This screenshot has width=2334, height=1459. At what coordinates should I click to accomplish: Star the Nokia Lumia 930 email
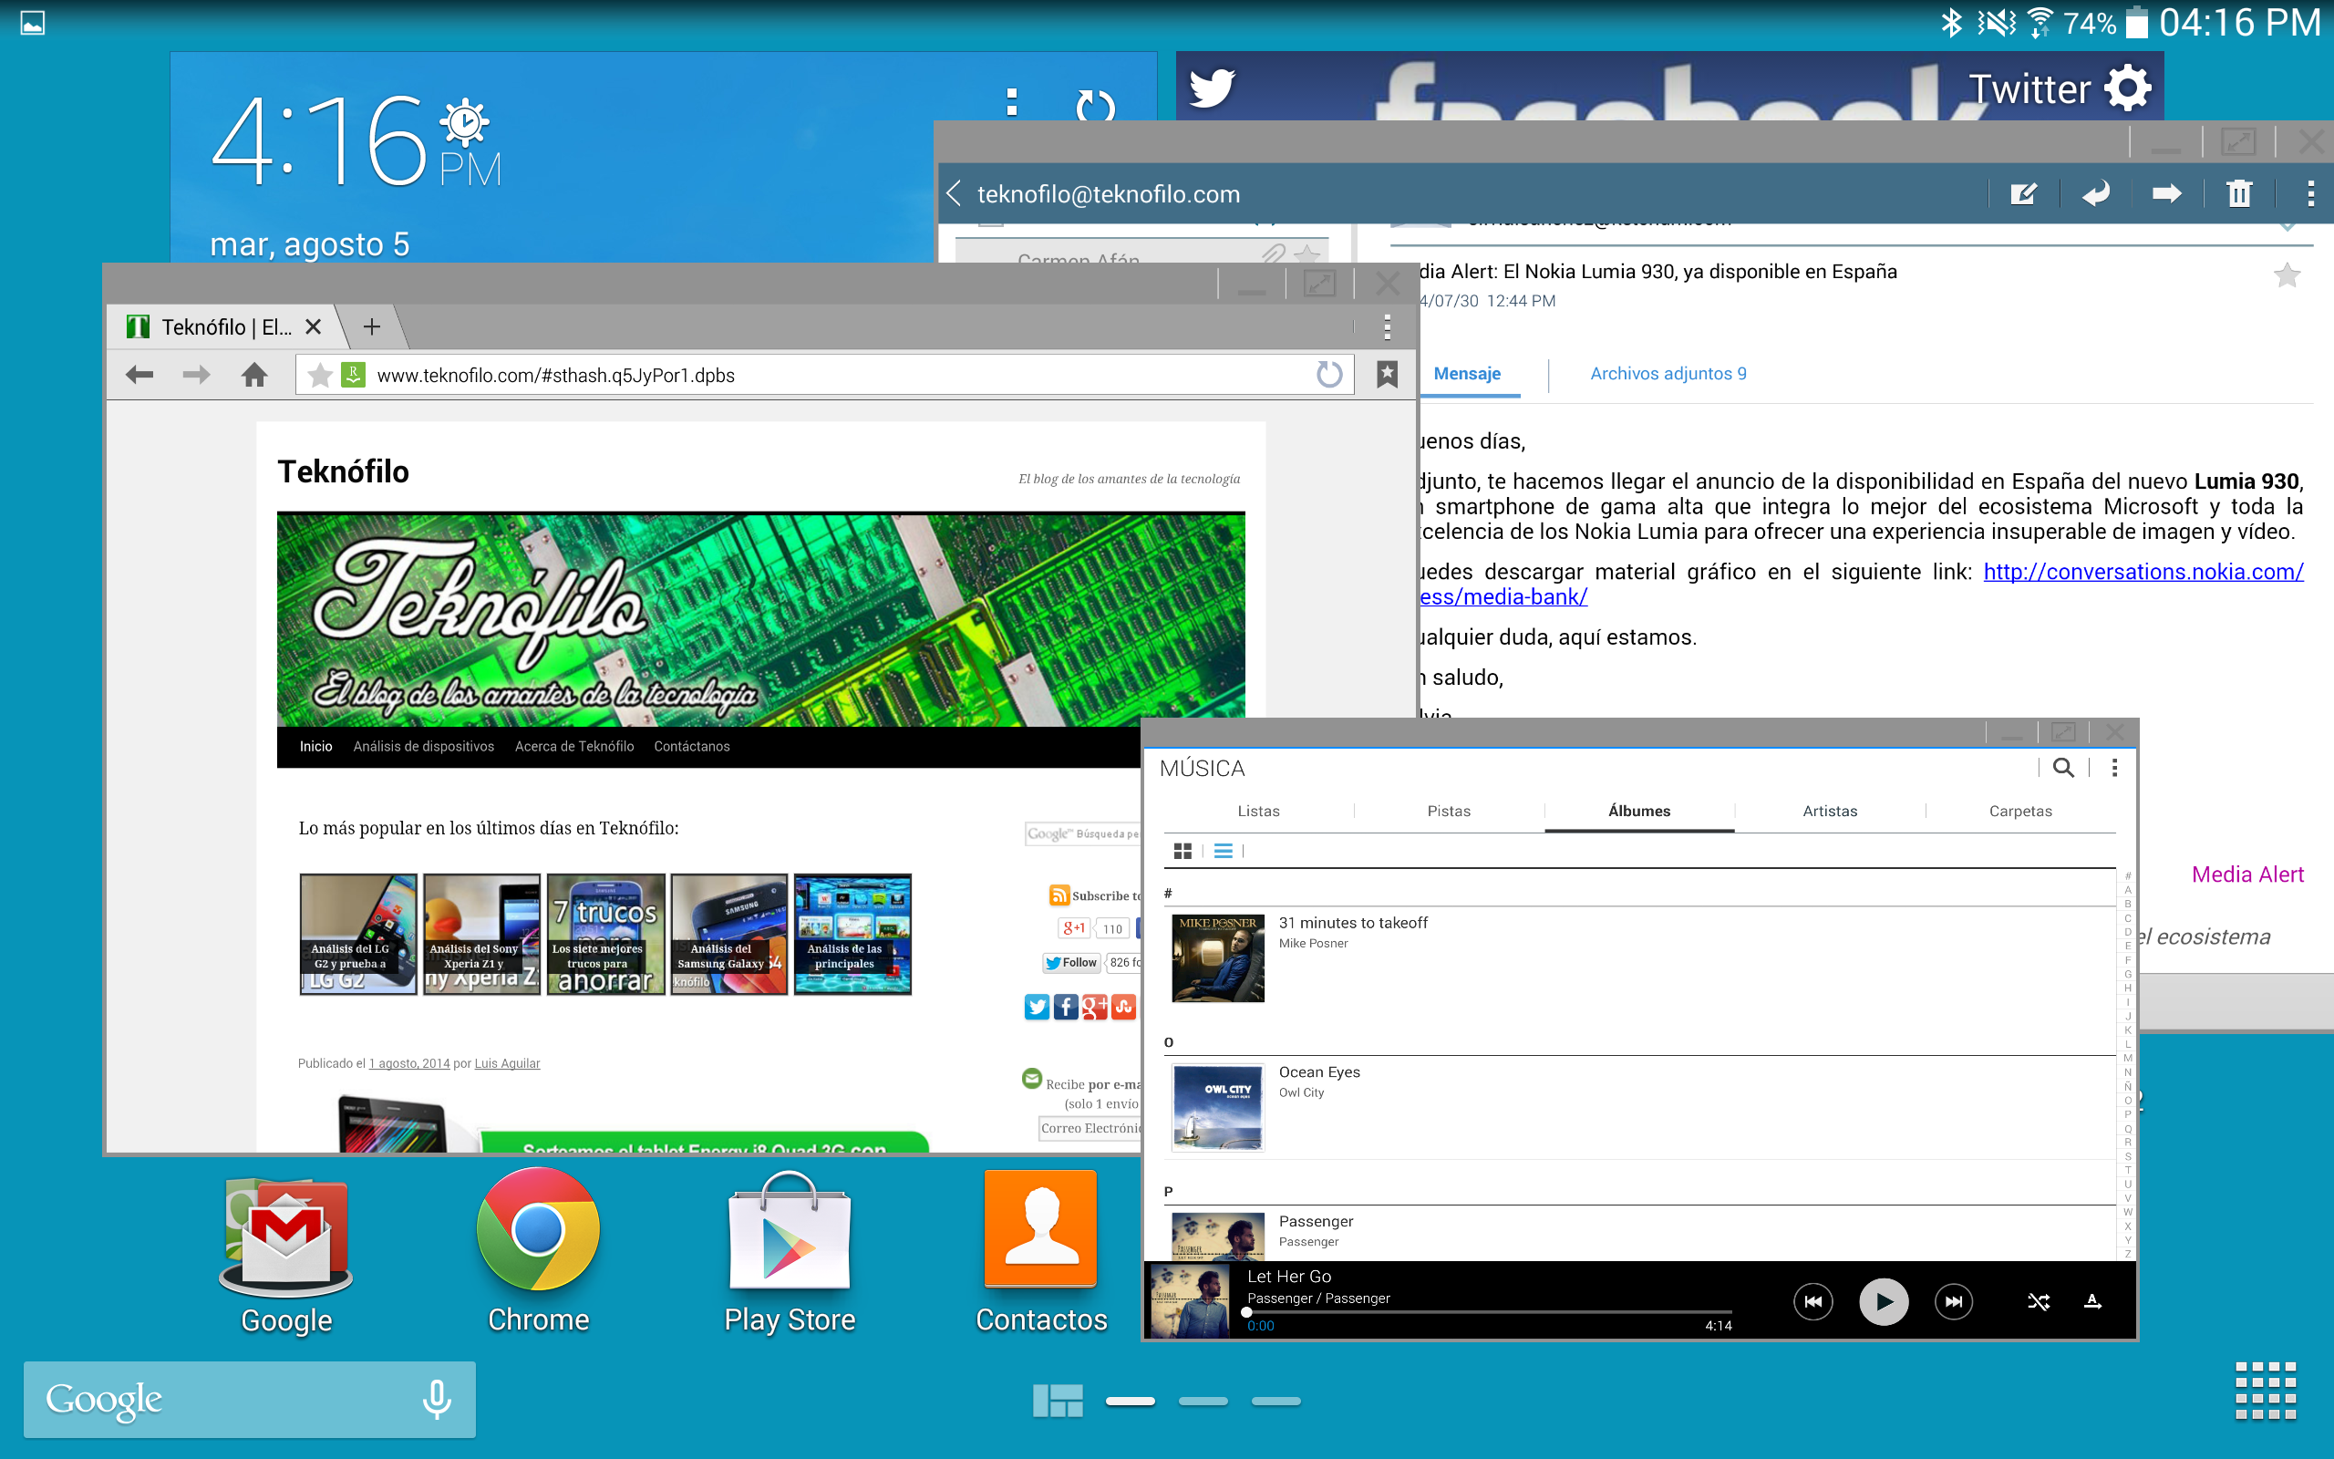tap(2287, 276)
